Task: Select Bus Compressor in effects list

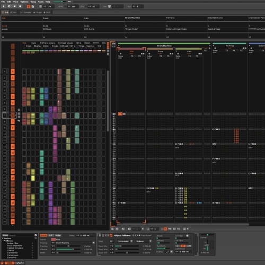Action: (14, 245)
